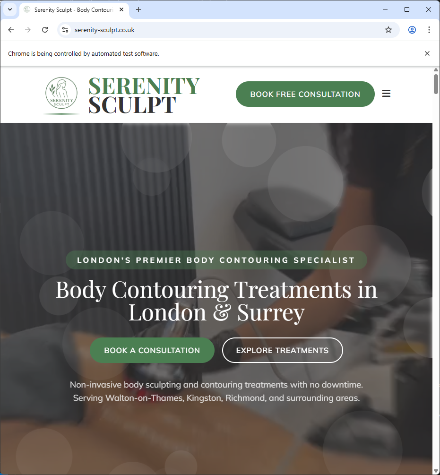
Task: Open Chrome's three-dot menu
Action: (x=429, y=30)
